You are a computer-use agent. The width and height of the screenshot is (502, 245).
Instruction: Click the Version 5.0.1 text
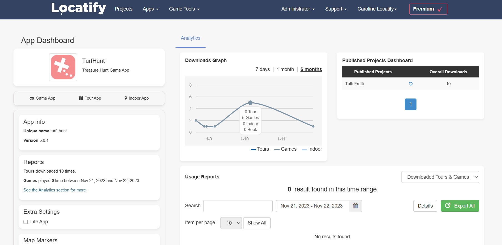coord(36,140)
